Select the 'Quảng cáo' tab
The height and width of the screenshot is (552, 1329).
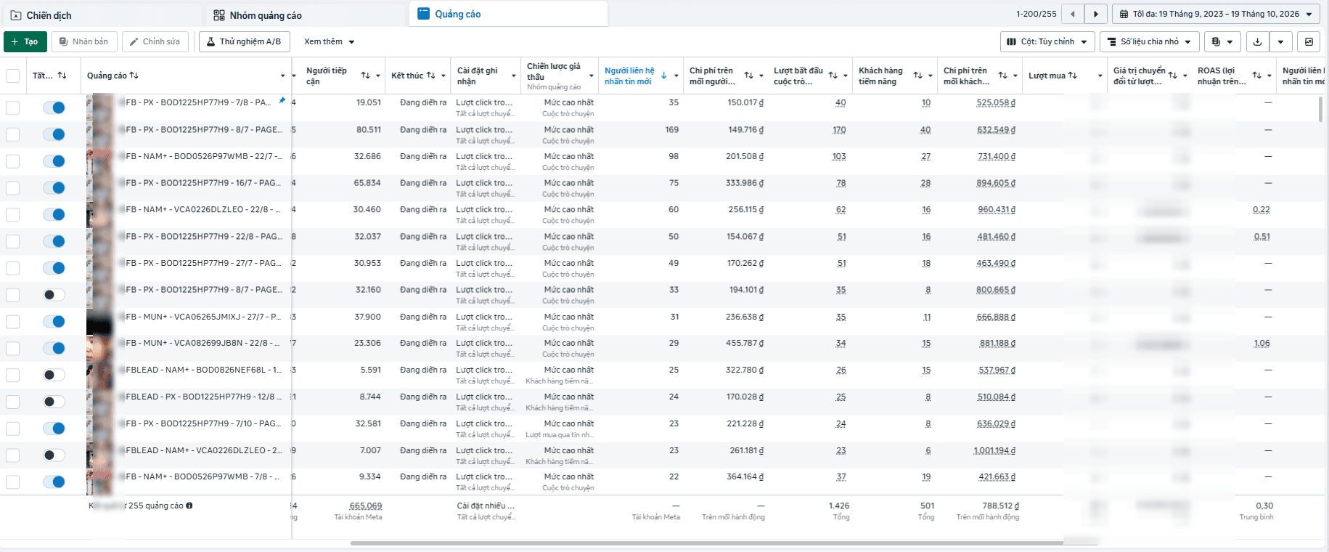[508, 14]
